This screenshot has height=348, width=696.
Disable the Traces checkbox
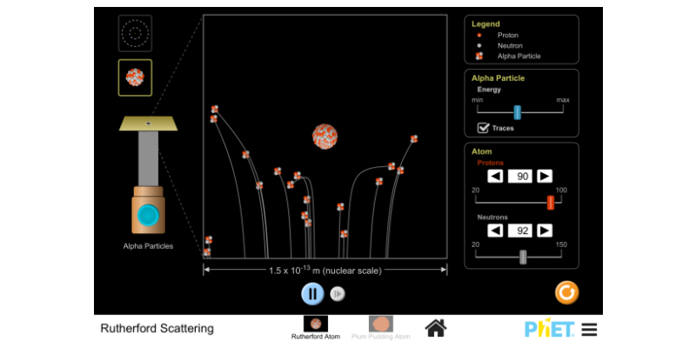tap(483, 128)
